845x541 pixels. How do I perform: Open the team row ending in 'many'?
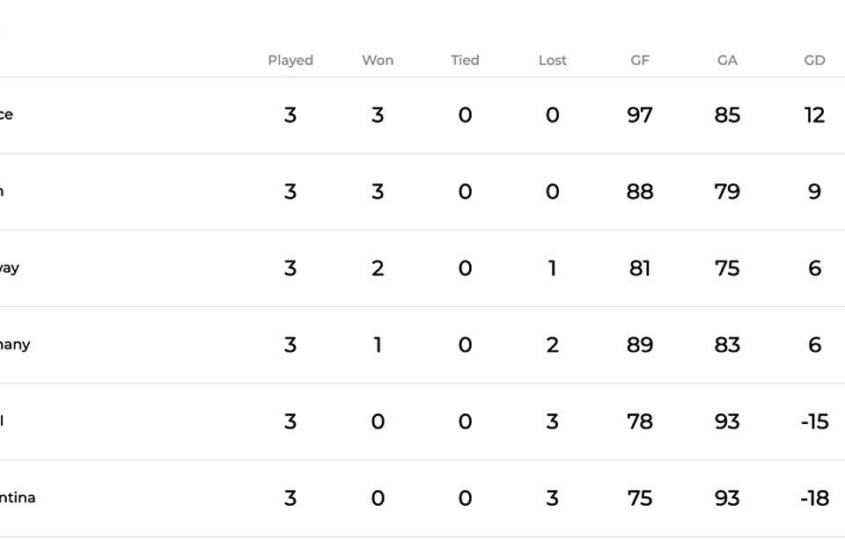tap(422, 345)
